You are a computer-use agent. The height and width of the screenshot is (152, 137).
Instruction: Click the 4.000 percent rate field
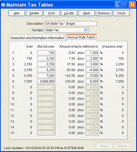tap(92, 70)
